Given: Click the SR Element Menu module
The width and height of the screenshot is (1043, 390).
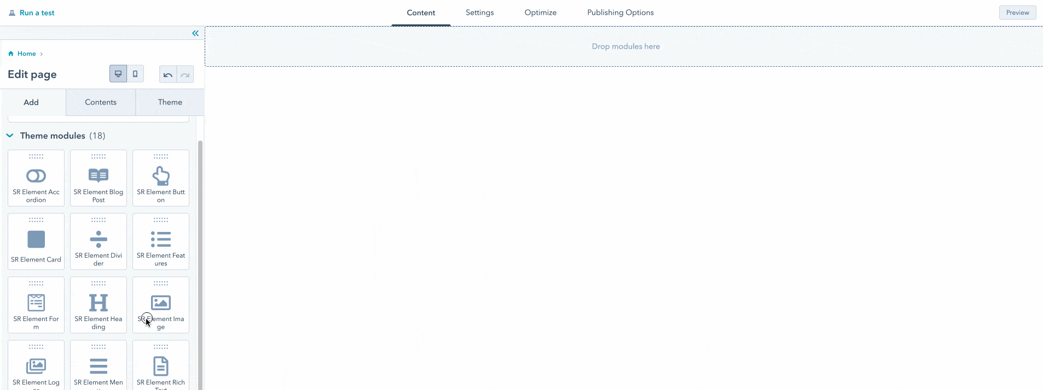Looking at the screenshot, I should 98,365.
